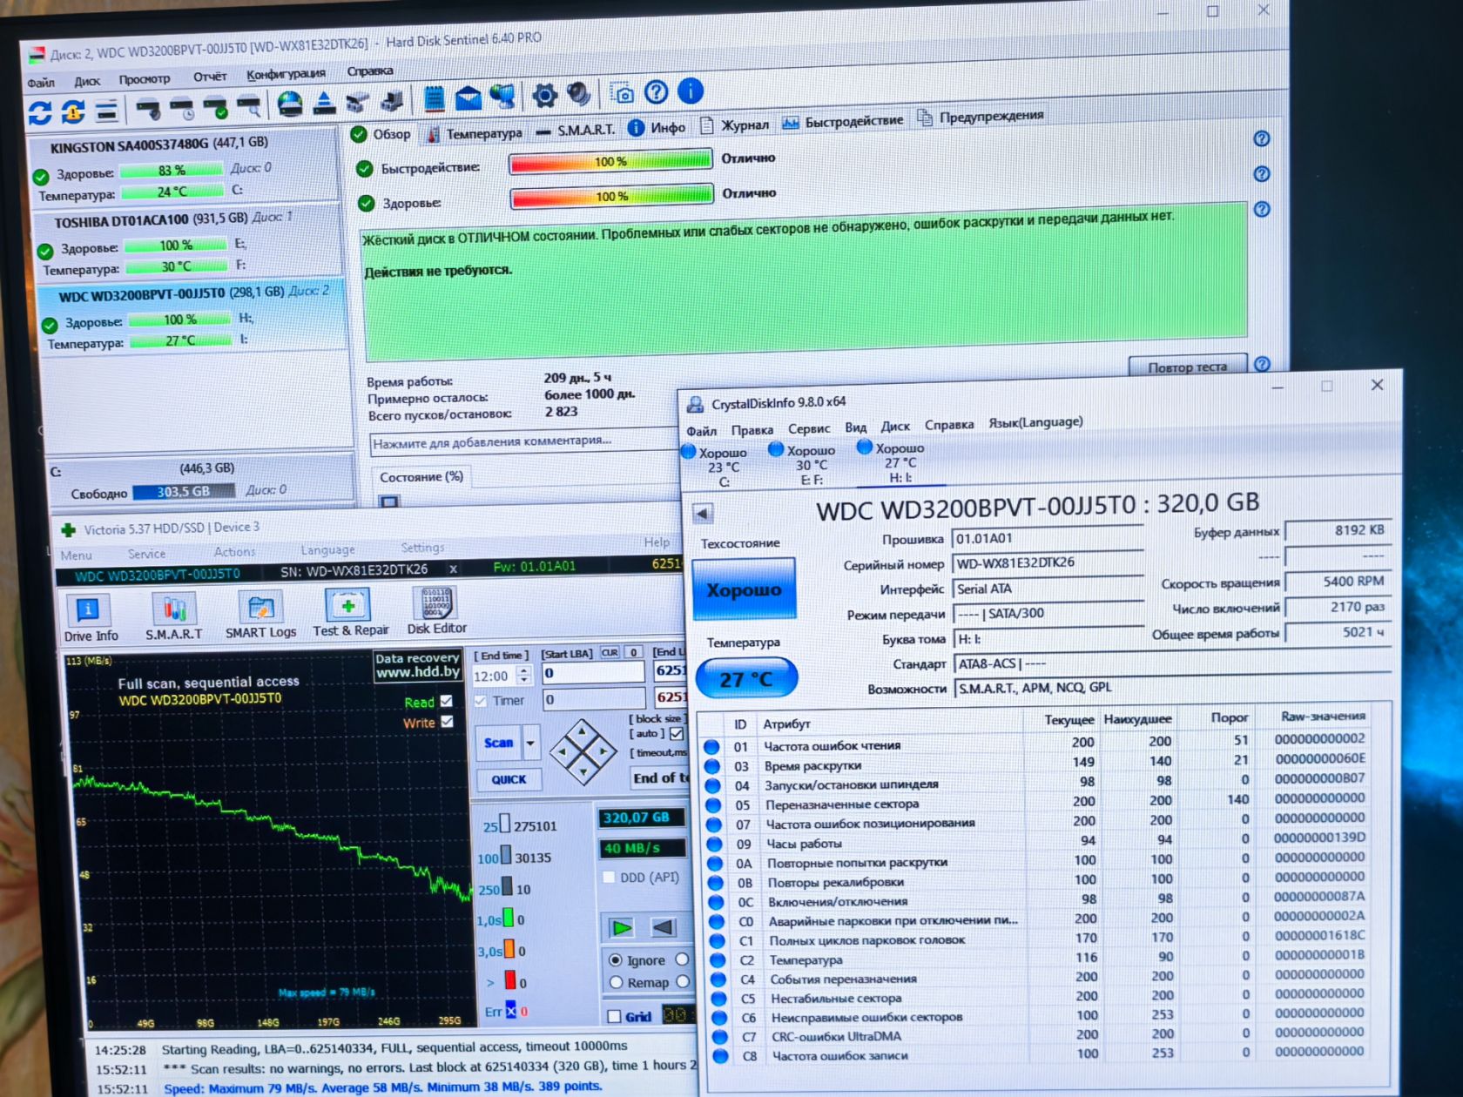Image resolution: width=1463 pixels, height=1097 pixels.
Task: Click the globe disk icon in Hard Disk Sentinel toolbar
Action: pos(290,104)
